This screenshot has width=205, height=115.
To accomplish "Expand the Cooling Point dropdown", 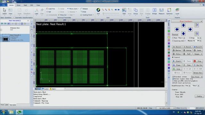I will click(x=93, y=15).
